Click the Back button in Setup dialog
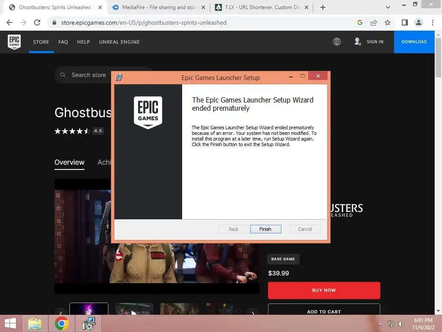Viewport: 442px width, 332px height. tap(234, 229)
